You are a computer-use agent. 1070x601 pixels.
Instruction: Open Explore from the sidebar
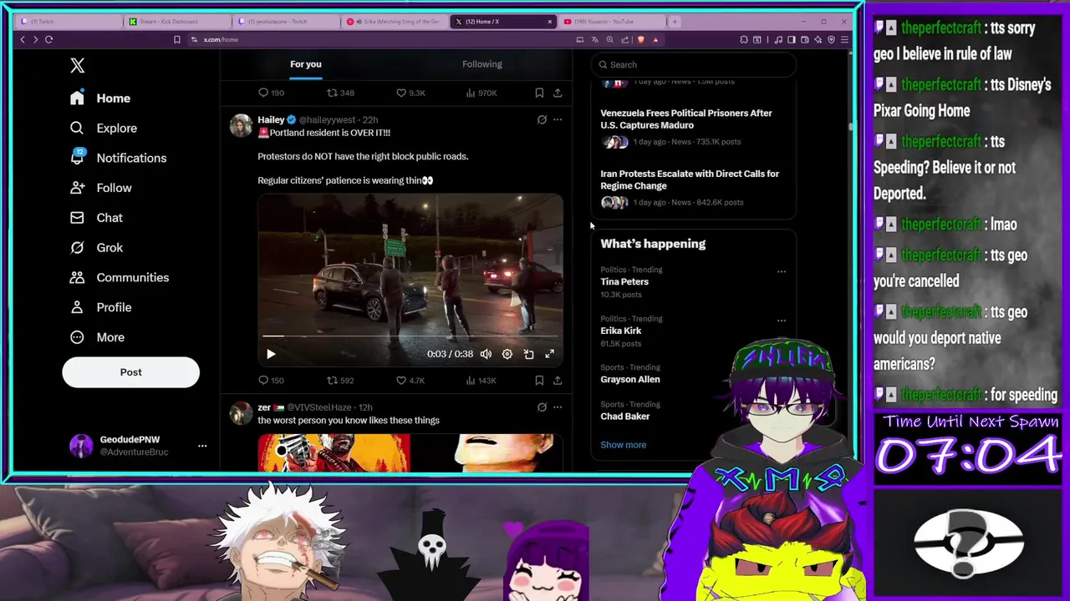click(x=104, y=128)
